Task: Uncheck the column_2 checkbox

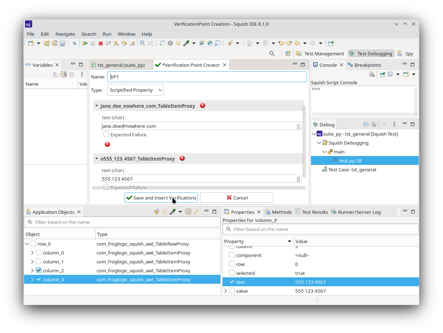Action: (x=39, y=271)
